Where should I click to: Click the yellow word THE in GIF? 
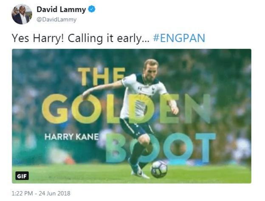(x=101, y=76)
